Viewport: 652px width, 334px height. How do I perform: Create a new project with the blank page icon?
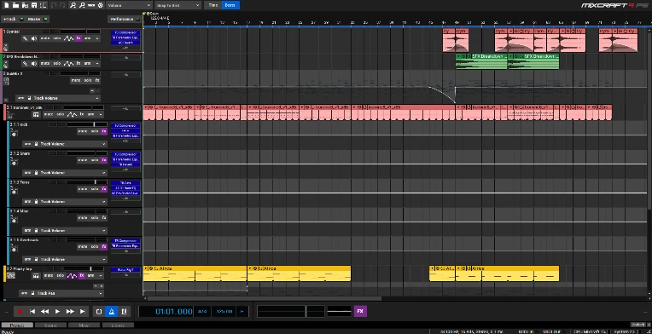pyautogui.click(x=6, y=5)
